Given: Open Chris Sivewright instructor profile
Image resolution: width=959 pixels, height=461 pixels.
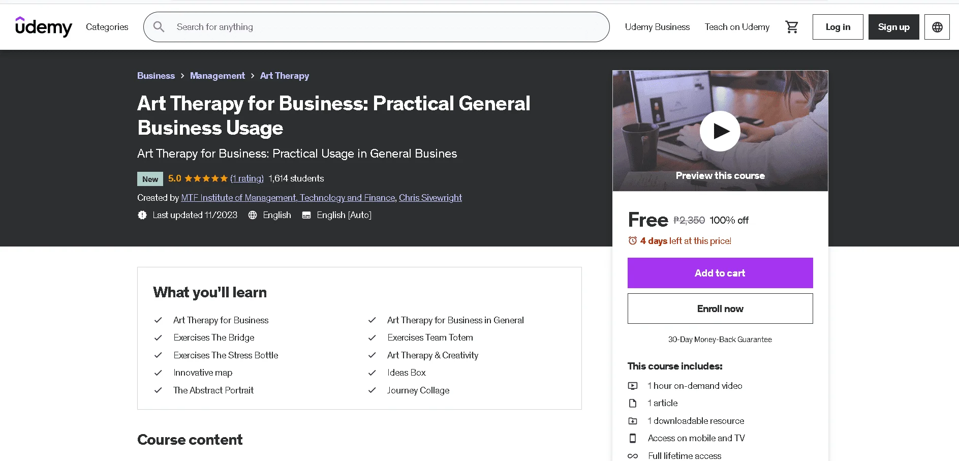Looking at the screenshot, I should coord(430,198).
